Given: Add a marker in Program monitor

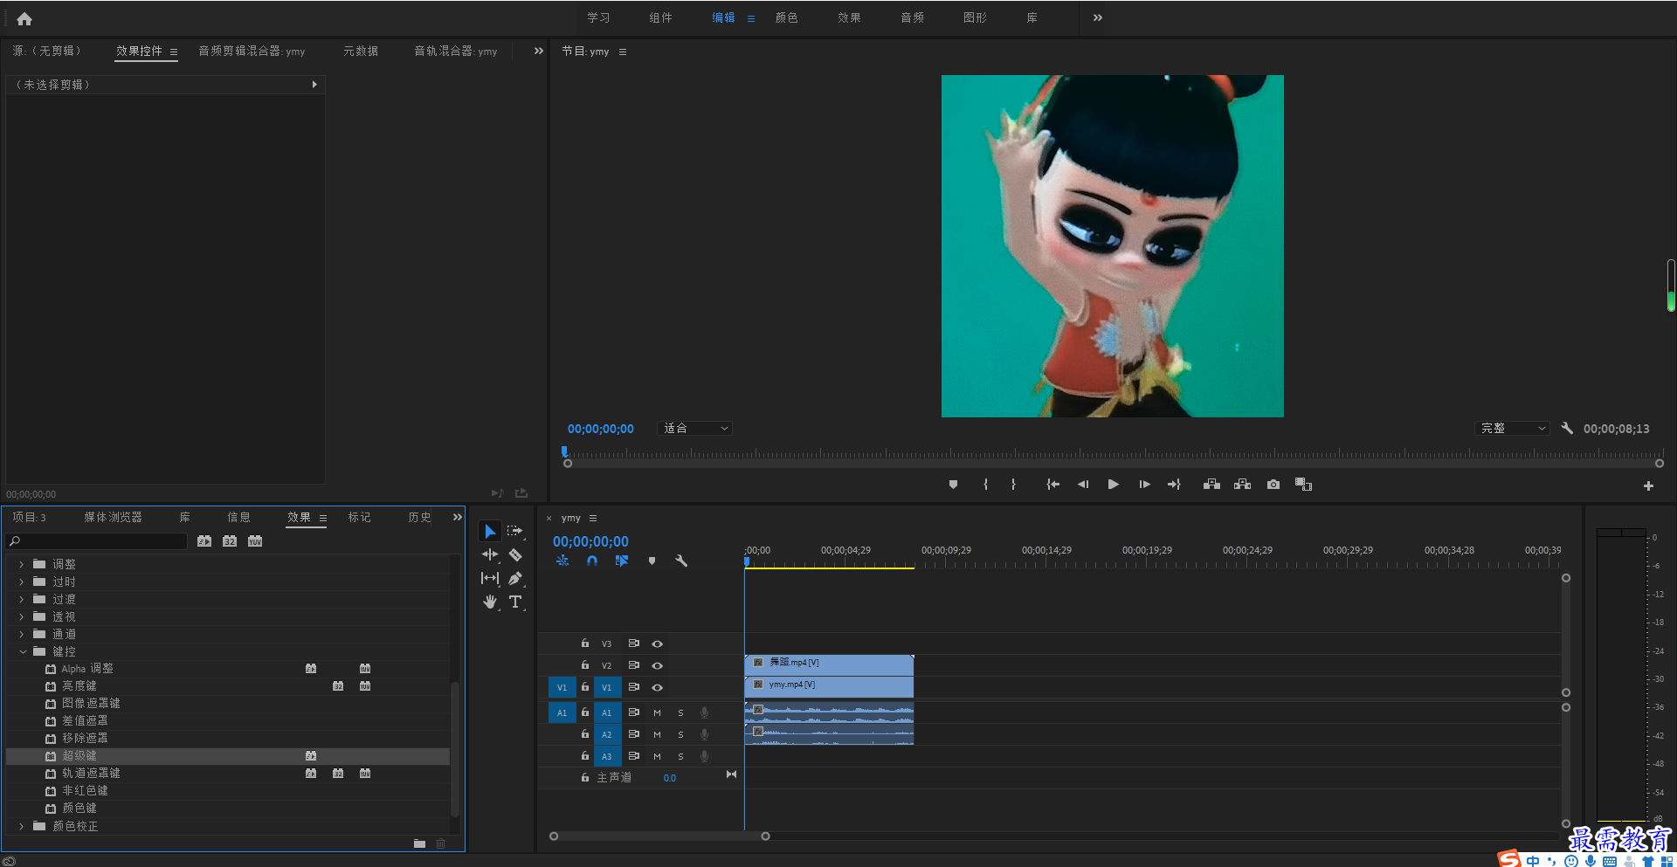Looking at the screenshot, I should pos(953,485).
